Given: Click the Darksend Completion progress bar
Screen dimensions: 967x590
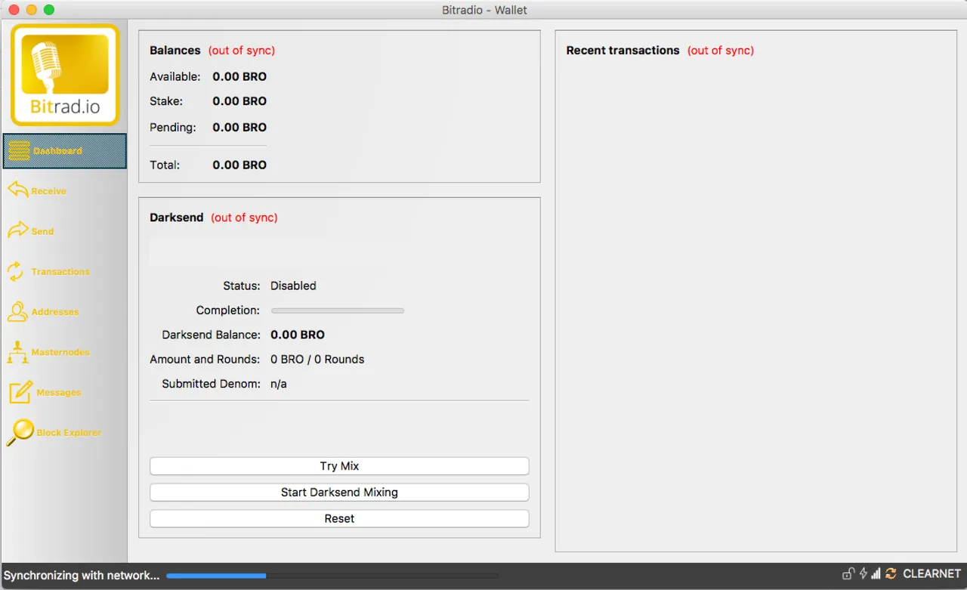Looking at the screenshot, I should pyautogui.click(x=338, y=310).
